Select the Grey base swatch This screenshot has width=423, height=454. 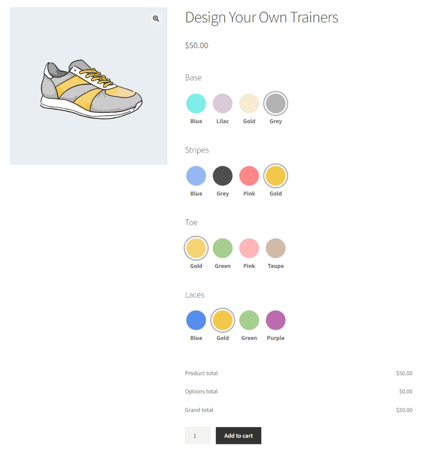coord(275,103)
